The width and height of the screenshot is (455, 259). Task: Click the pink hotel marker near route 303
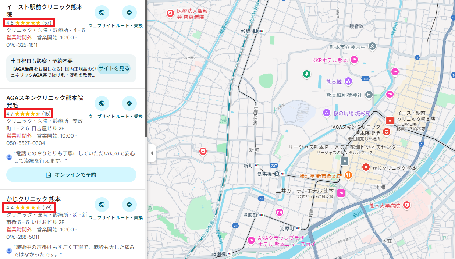click(395, 72)
